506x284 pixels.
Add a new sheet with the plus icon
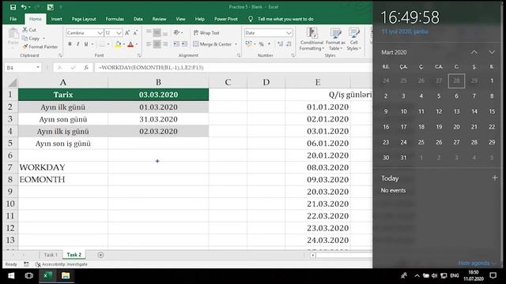tap(100, 255)
